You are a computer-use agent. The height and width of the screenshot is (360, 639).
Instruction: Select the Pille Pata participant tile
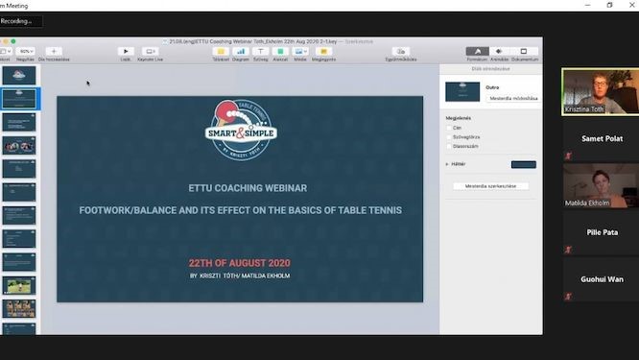pos(601,232)
